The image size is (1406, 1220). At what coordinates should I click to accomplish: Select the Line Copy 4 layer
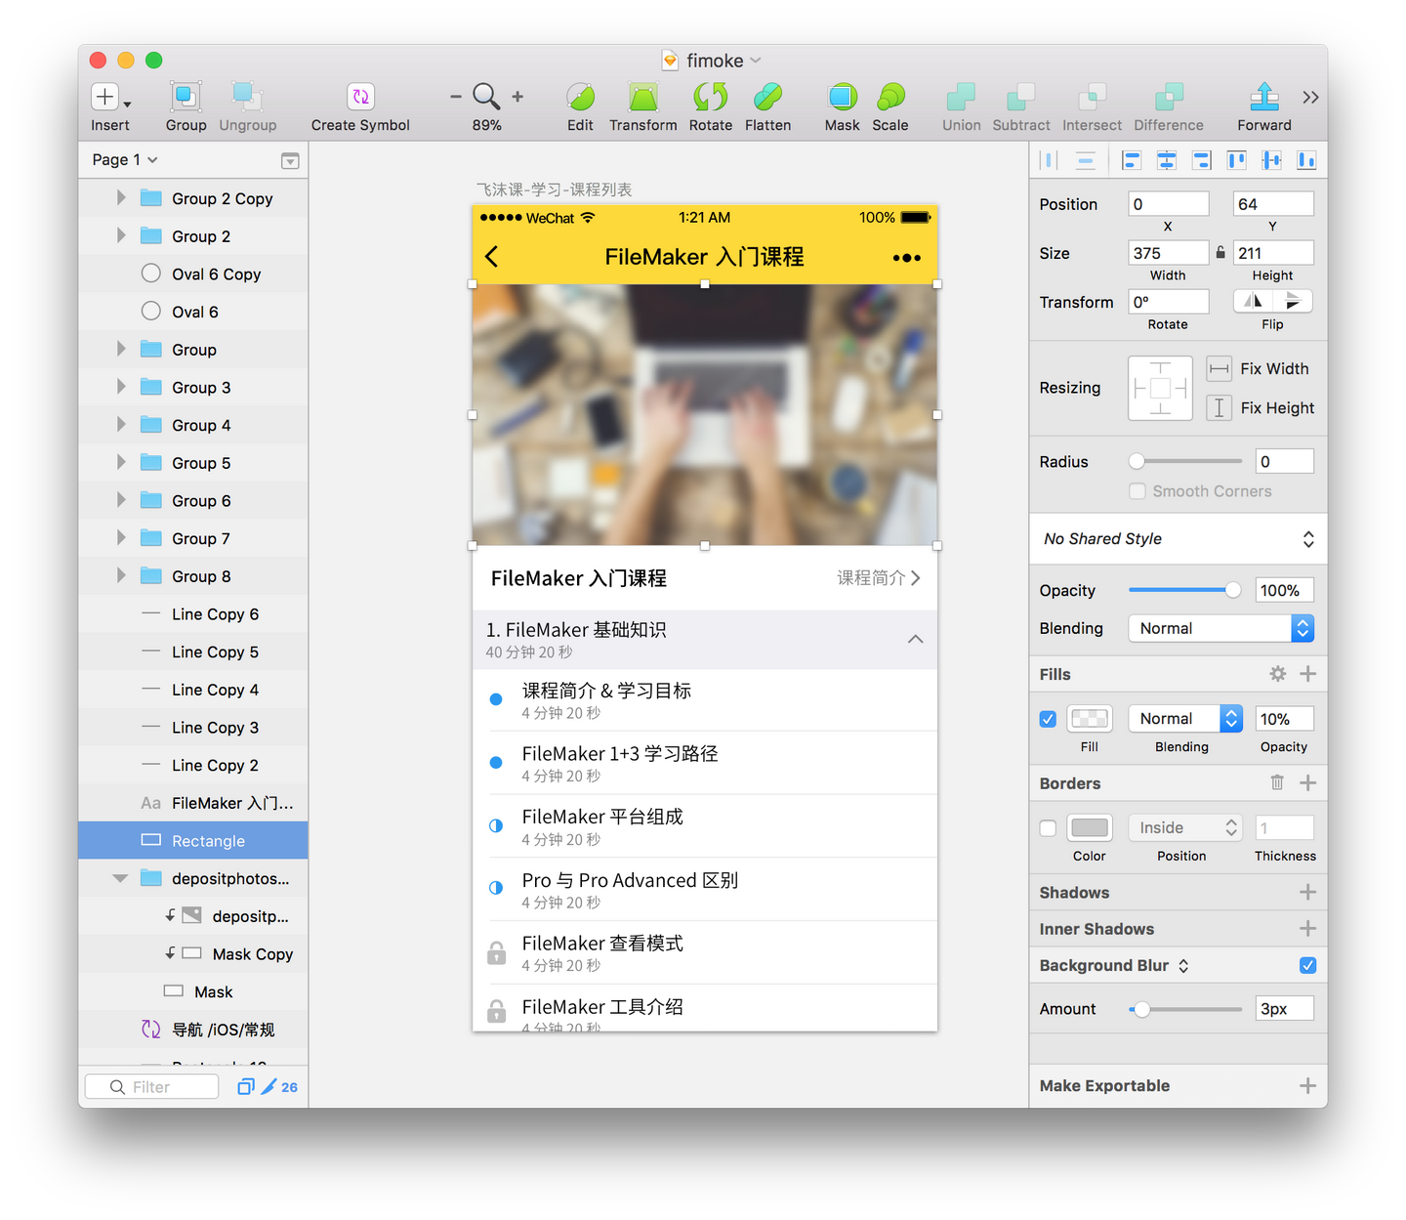click(x=193, y=690)
